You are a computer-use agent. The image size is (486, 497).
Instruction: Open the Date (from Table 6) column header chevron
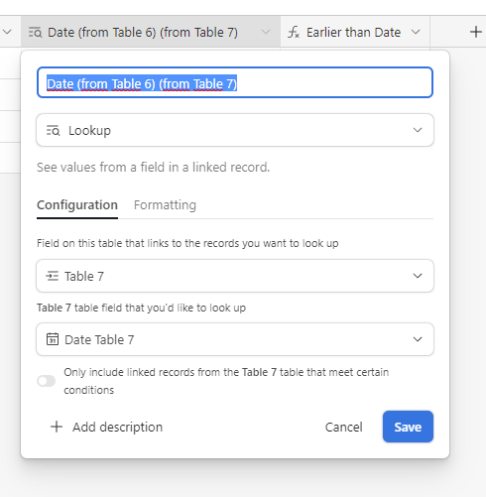click(266, 32)
